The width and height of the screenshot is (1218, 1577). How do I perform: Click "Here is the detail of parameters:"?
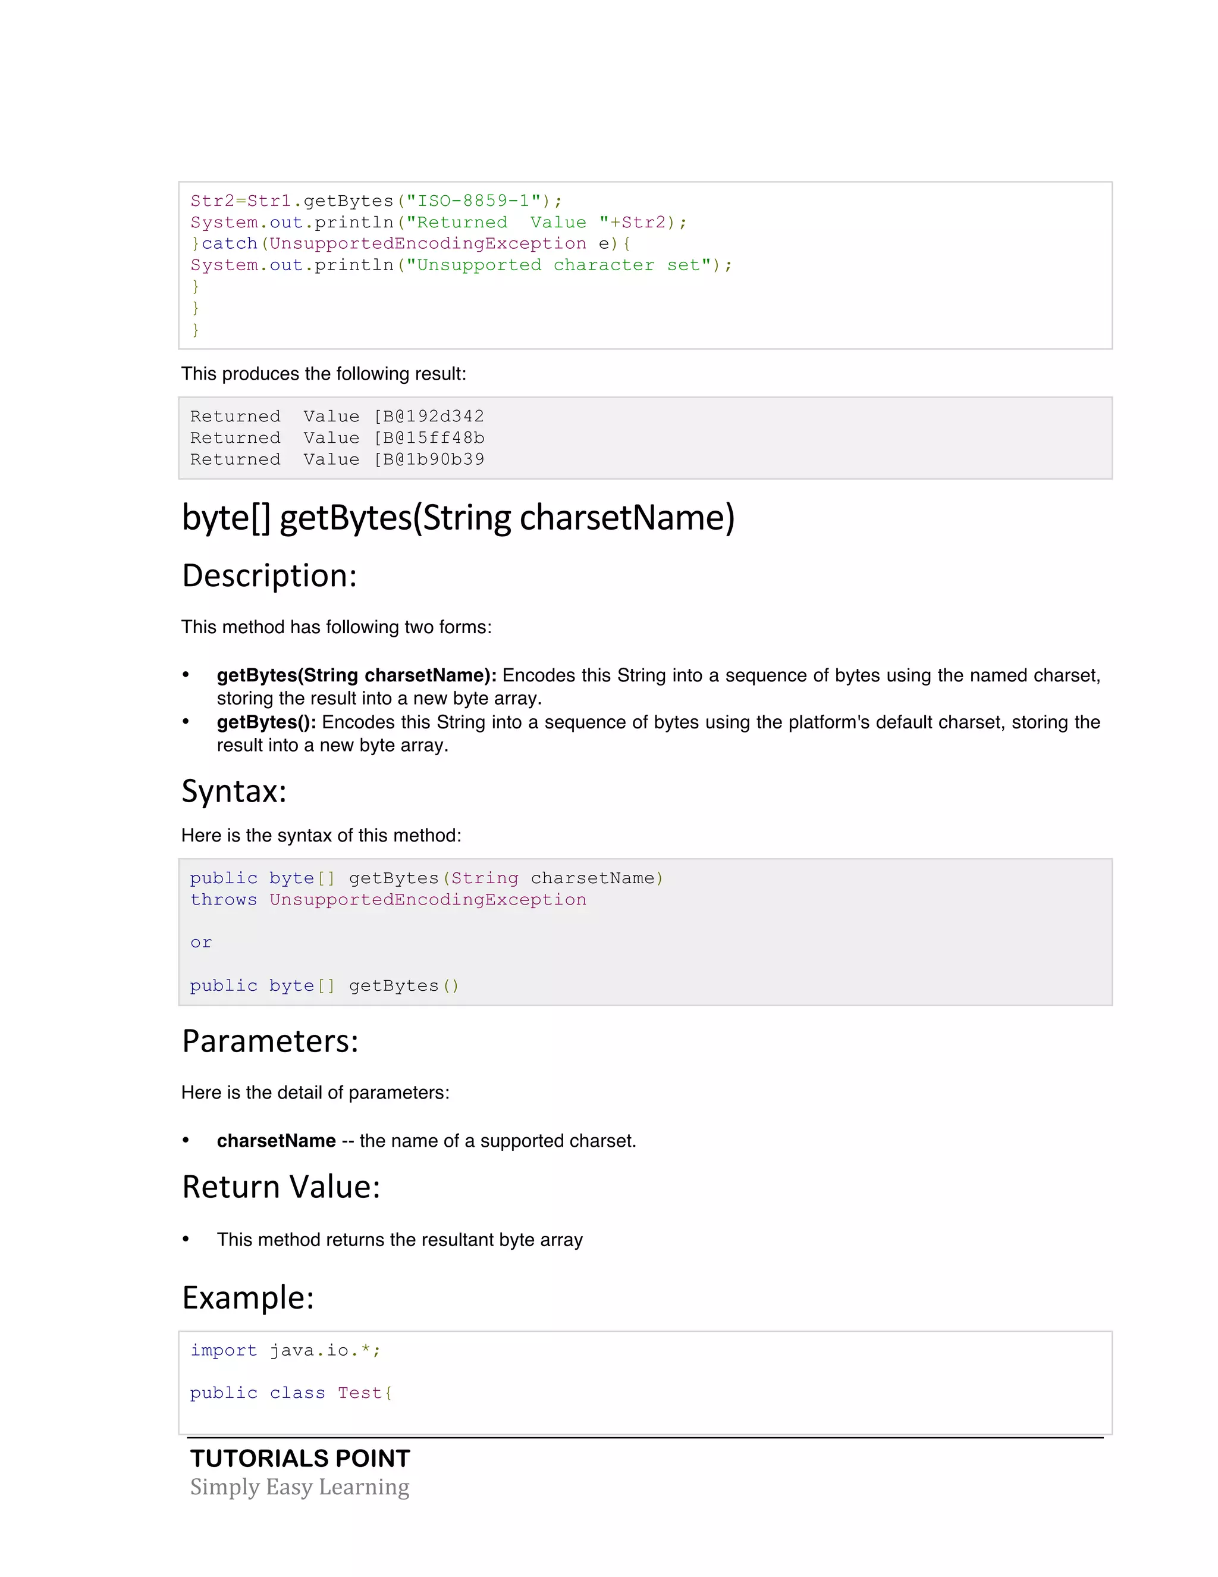(315, 1093)
